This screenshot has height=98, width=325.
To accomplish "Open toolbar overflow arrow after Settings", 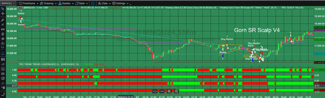I will [x=130, y=5].
